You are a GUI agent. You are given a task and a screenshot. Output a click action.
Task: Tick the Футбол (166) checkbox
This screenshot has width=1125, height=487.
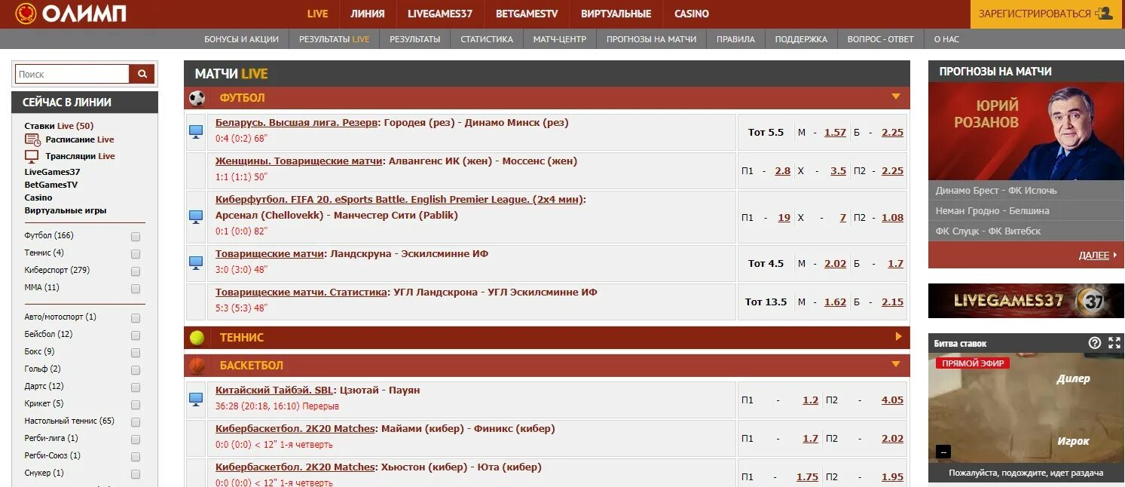click(136, 236)
